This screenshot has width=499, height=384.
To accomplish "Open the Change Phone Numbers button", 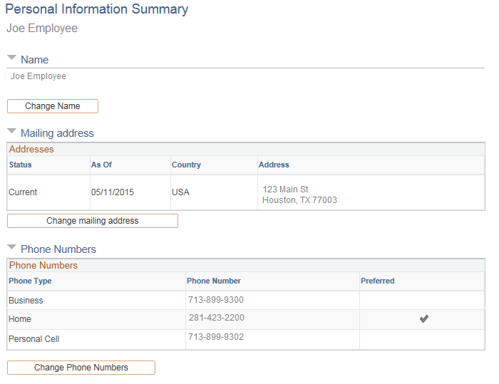I will 81,368.
